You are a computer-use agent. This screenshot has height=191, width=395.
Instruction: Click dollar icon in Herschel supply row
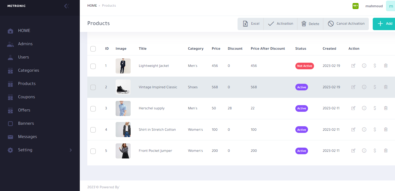click(x=375, y=108)
